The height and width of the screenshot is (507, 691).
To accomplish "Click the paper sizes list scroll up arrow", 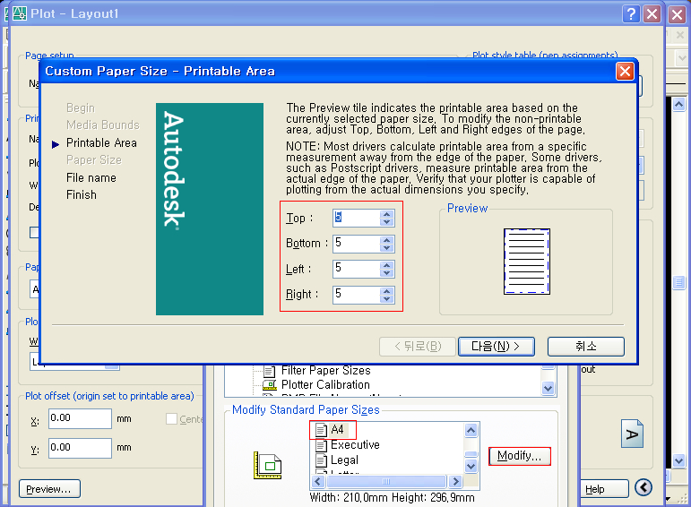I will (x=471, y=430).
